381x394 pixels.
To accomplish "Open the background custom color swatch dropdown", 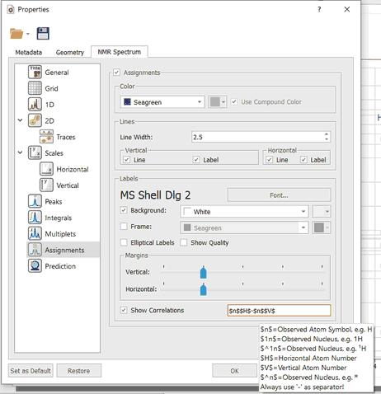I will 322,212.
